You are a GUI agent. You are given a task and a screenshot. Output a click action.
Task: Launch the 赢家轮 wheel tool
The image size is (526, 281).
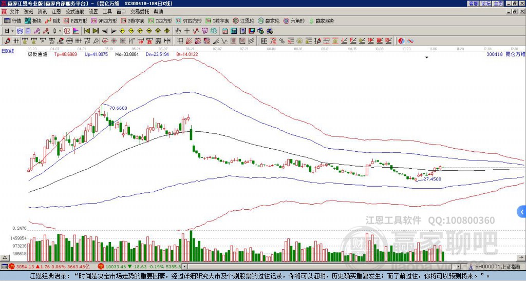coord(269,21)
